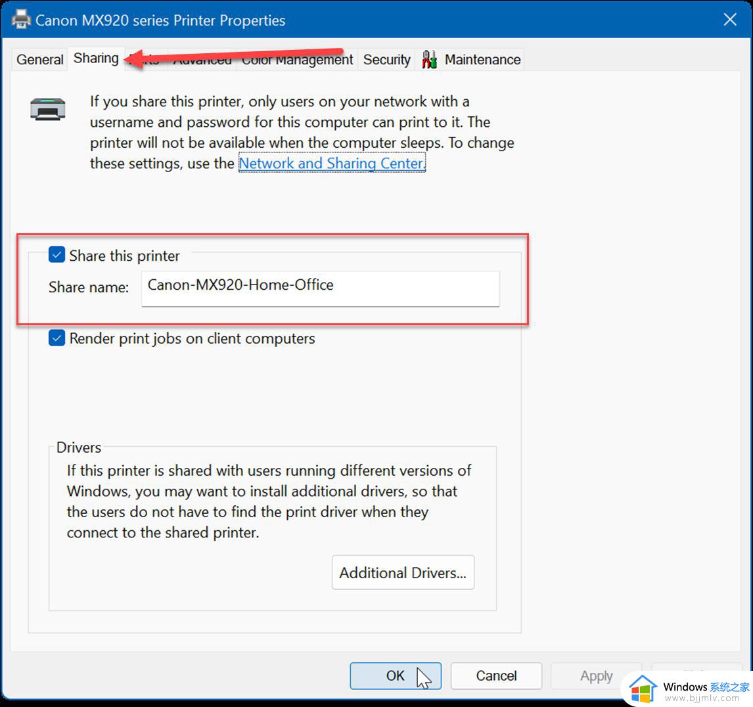
Task: Select the Sharing tab
Action: pos(96,58)
